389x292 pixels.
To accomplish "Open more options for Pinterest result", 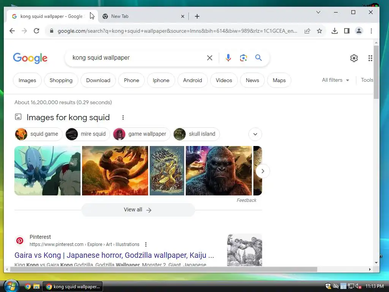I will tap(145, 244).
